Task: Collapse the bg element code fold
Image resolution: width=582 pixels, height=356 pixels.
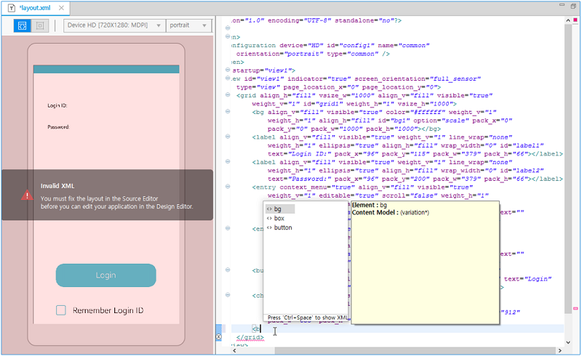Action: click(228, 112)
